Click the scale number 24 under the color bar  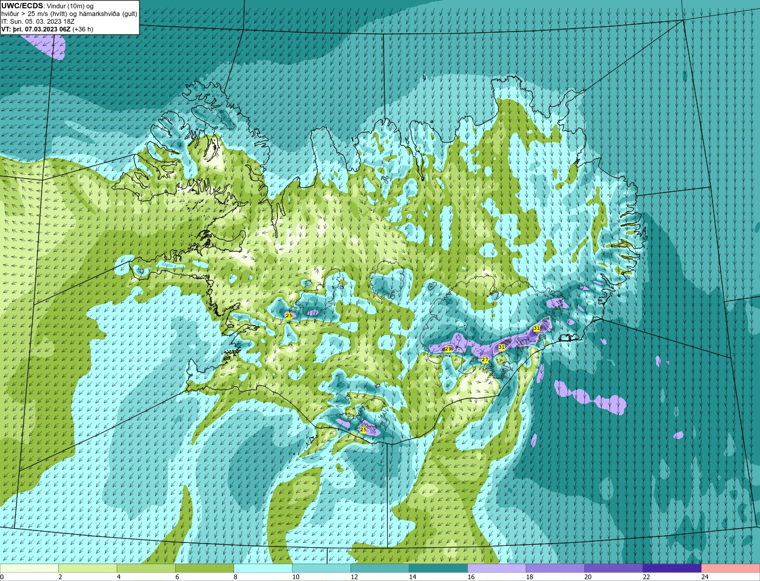[704, 577]
